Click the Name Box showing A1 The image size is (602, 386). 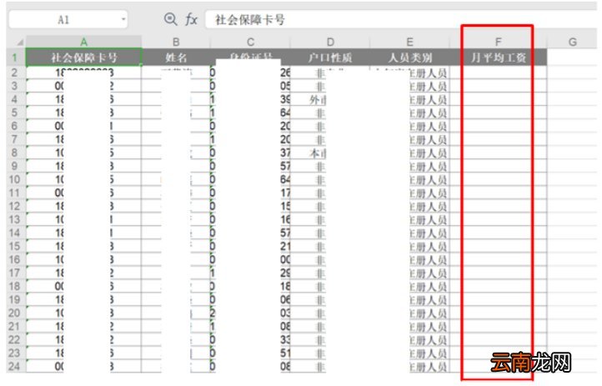pyautogui.click(x=68, y=19)
